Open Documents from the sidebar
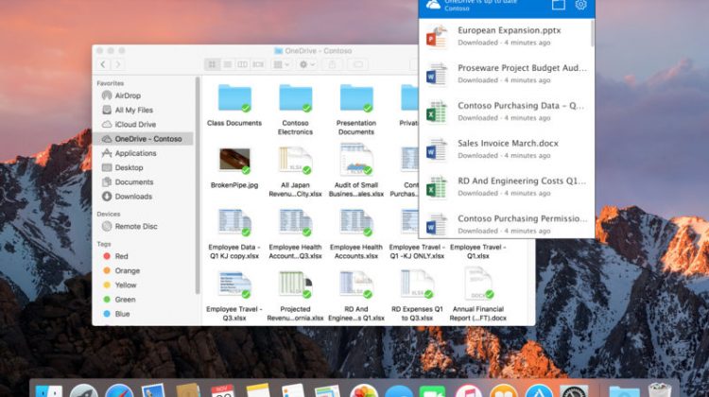Image resolution: width=709 pixels, height=397 pixels. coord(145,182)
